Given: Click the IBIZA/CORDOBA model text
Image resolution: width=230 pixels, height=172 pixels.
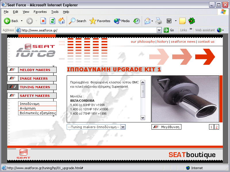Looking at the screenshot, I should [x=82, y=101].
